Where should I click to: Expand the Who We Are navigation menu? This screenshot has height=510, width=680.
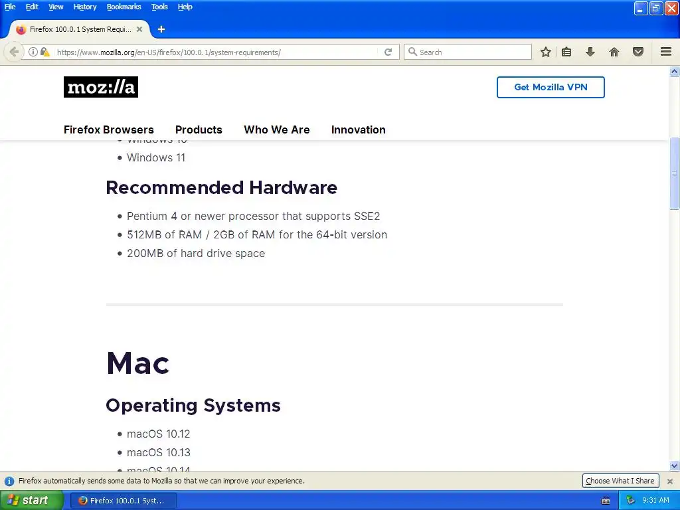(x=277, y=129)
